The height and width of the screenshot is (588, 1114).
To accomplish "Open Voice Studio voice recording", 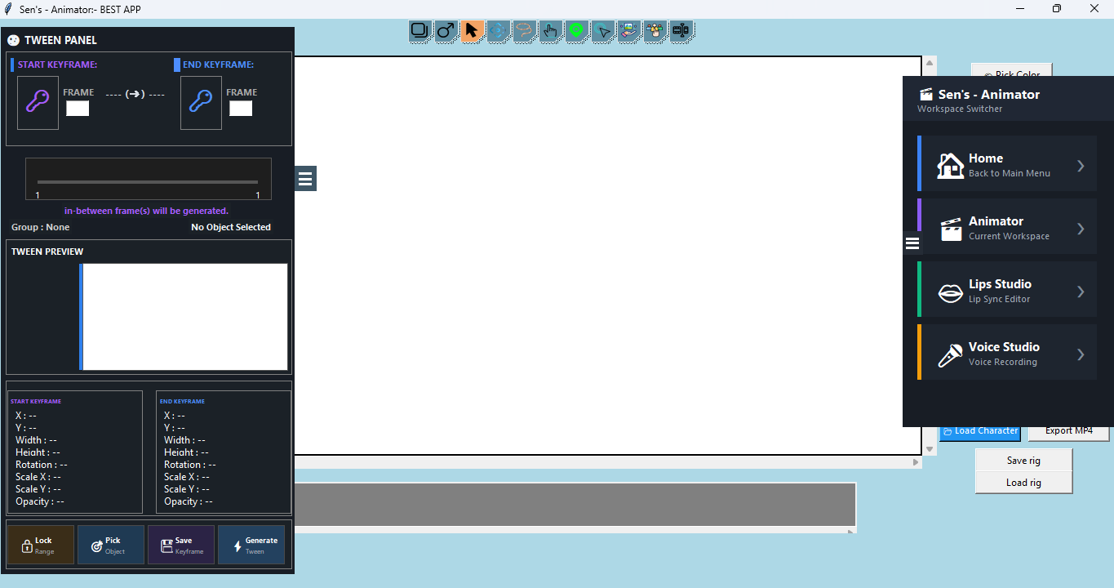I will coord(1007,353).
